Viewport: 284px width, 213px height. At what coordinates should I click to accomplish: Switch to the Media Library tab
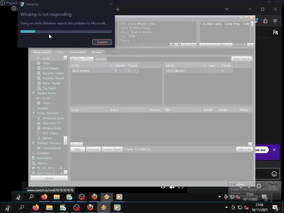click(x=42, y=52)
